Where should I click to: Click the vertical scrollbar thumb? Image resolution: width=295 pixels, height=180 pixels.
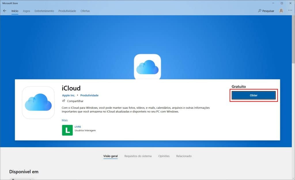293,39
